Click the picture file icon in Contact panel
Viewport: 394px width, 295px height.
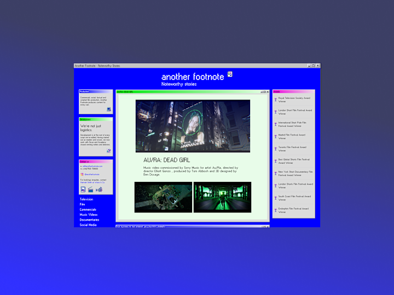click(x=83, y=190)
